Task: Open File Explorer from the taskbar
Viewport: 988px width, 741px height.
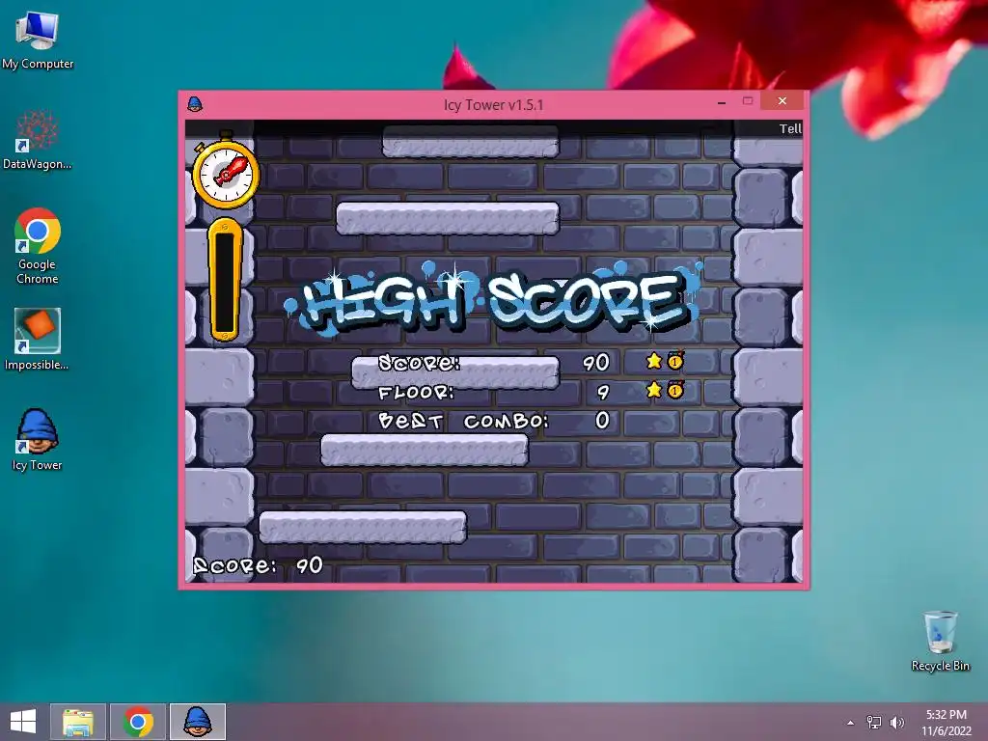Action: pyautogui.click(x=78, y=722)
